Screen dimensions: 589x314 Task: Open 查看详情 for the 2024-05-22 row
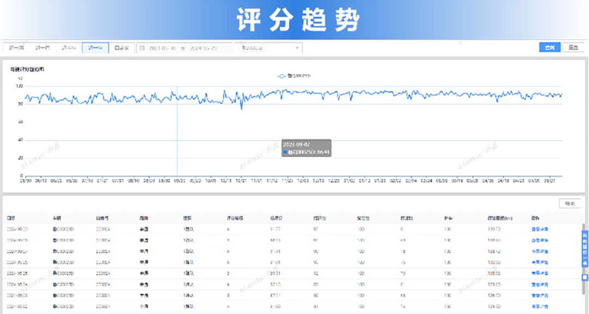pyautogui.click(x=540, y=306)
